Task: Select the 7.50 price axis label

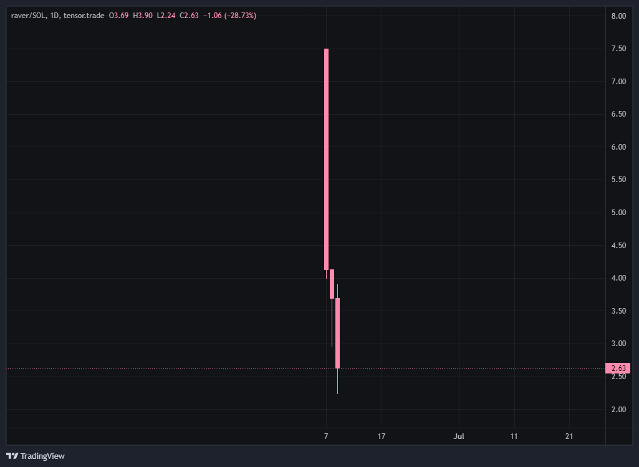Action: [x=618, y=49]
